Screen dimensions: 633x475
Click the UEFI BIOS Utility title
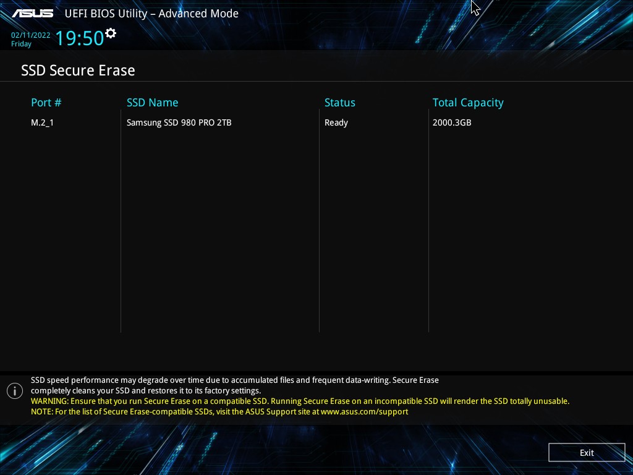pos(151,14)
